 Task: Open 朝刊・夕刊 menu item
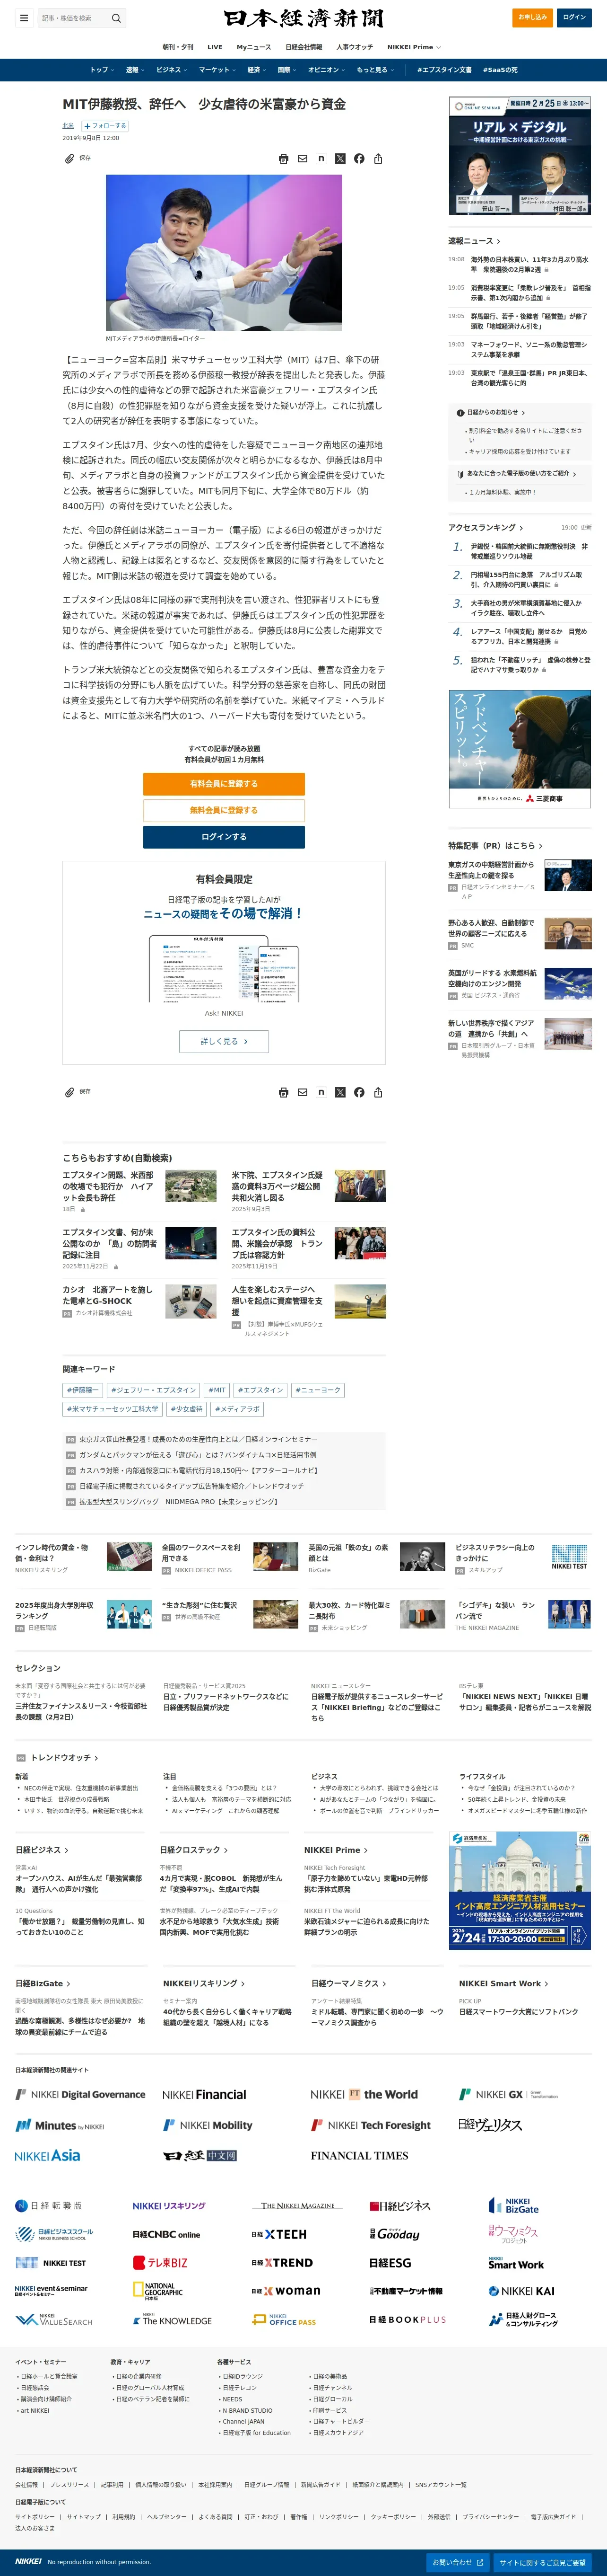pos(178,47)
